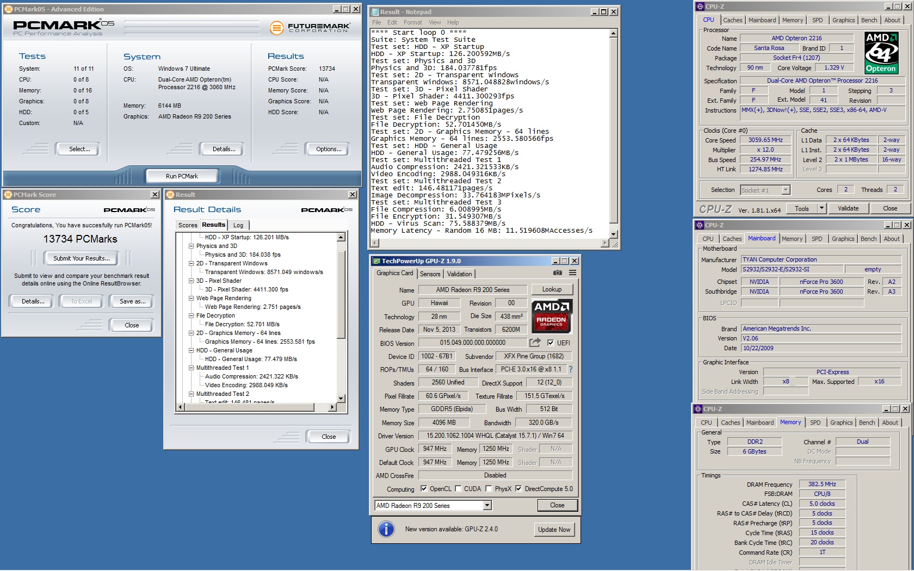This screenshot has width=914, height=571.
Task: Click the GPU-Z title bar icon
Action: [x=376, y=261]
